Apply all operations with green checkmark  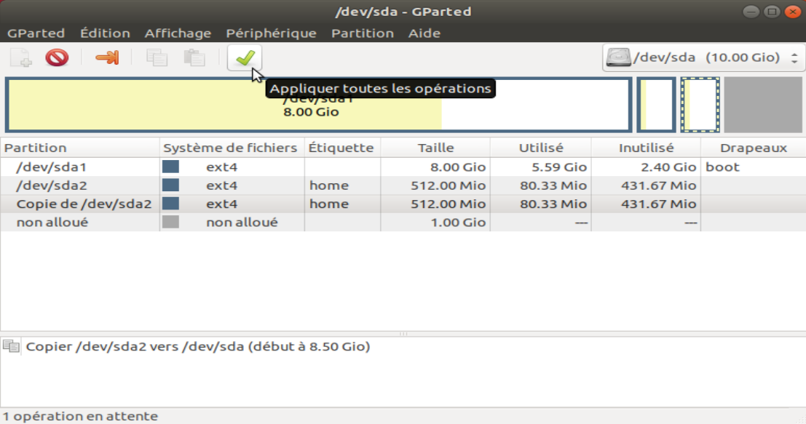click(x=244, y=57)
